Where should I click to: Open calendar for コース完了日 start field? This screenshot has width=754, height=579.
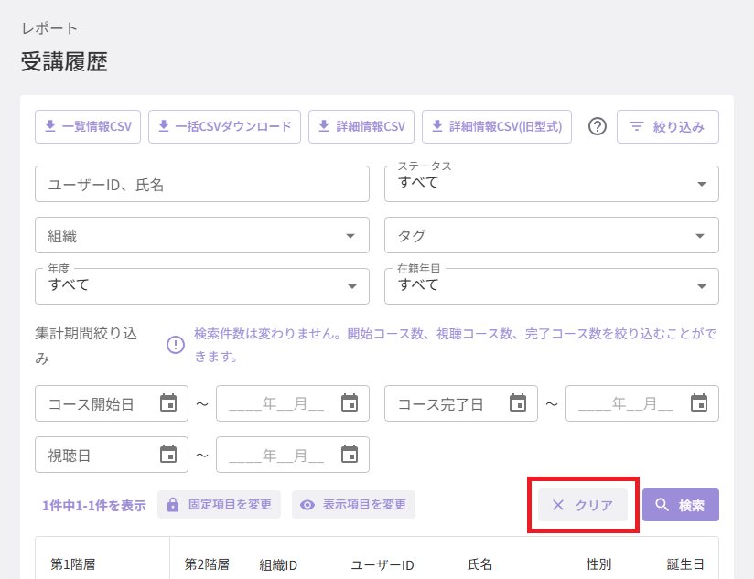tap(518, 403)
